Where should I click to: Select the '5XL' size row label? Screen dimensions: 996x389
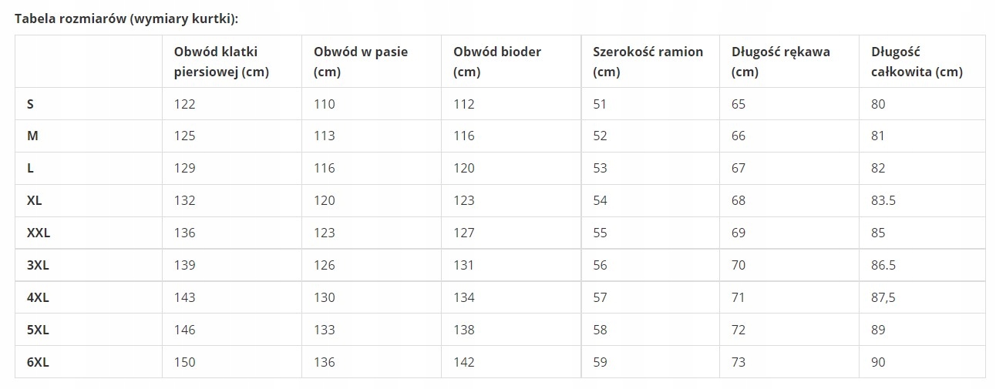point(38,330)
